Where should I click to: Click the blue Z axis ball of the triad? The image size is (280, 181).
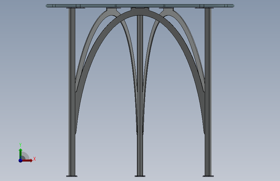(20, 160)
